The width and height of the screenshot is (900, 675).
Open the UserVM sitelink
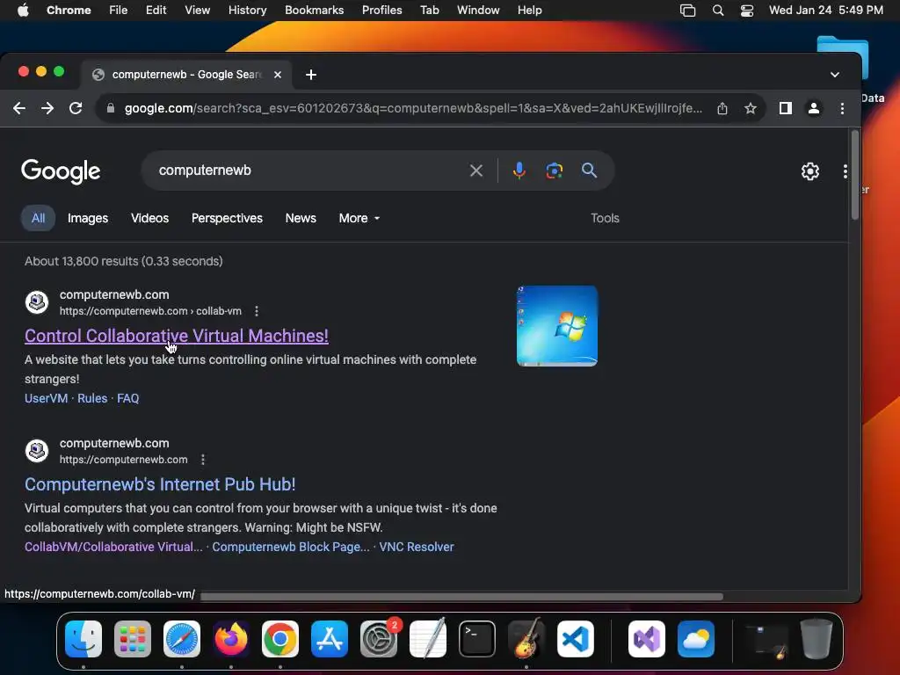(x=46, y=398)
